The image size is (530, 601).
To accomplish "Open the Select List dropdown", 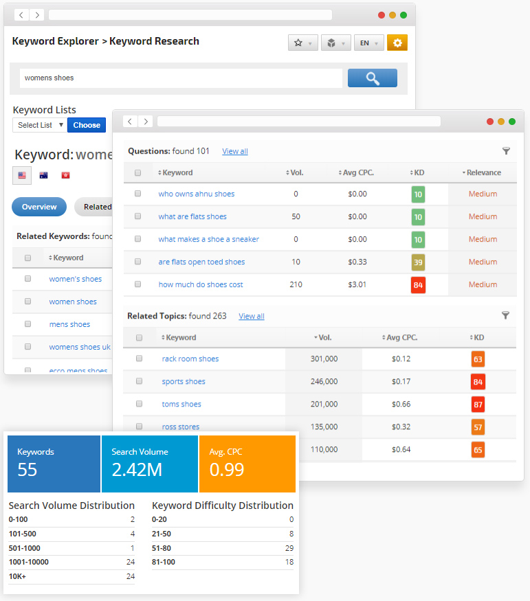I will [40, 125].
